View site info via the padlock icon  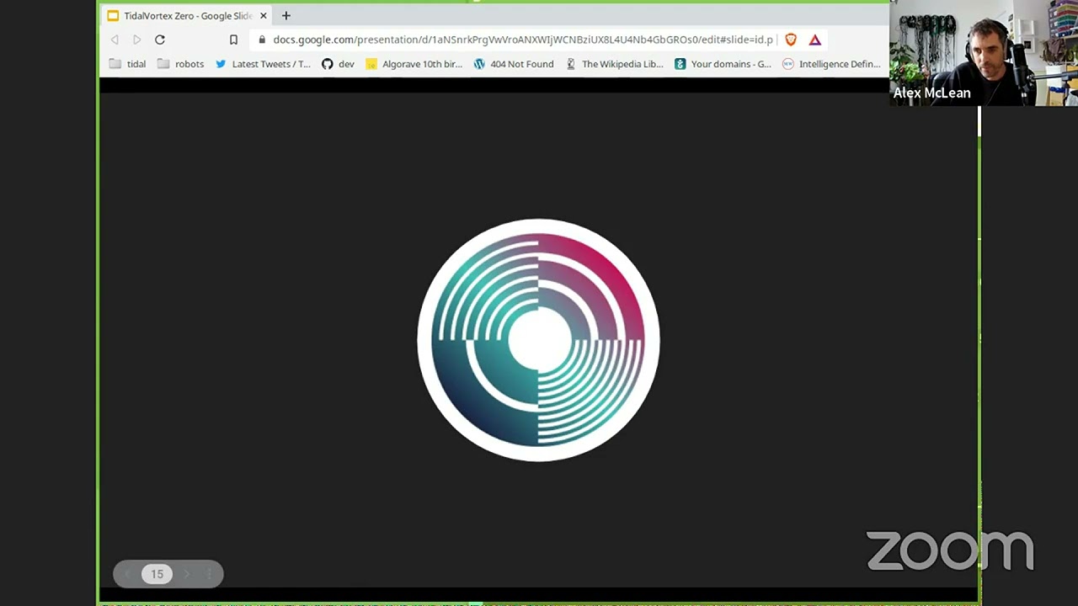(262, 40)
